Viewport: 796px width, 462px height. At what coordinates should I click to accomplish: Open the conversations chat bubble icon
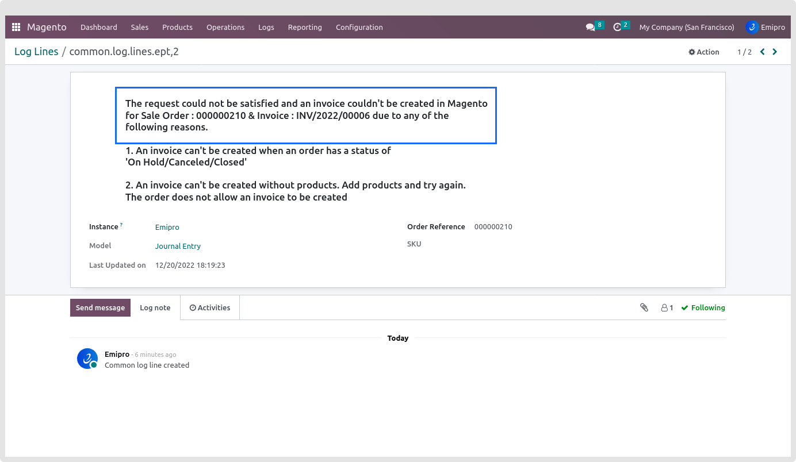click(590, 27)
